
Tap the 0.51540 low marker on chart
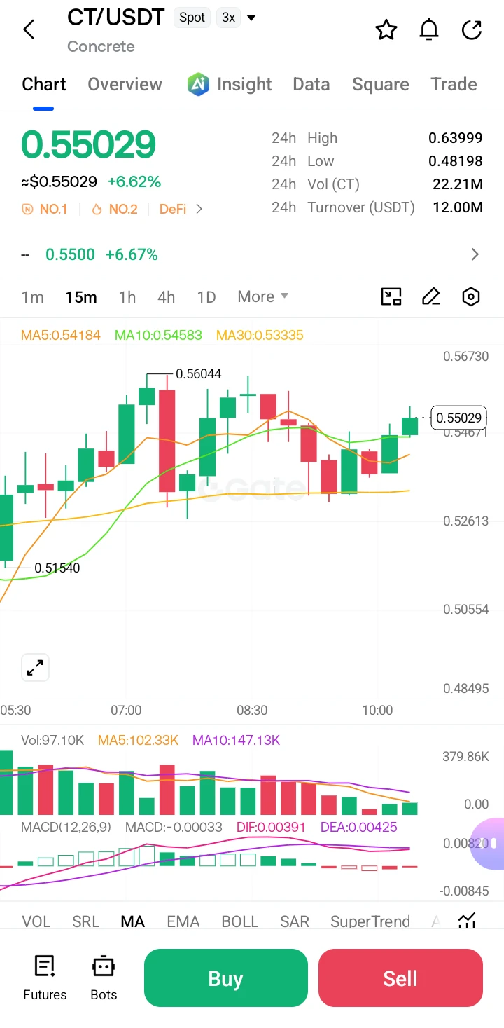tap(57, 568)
